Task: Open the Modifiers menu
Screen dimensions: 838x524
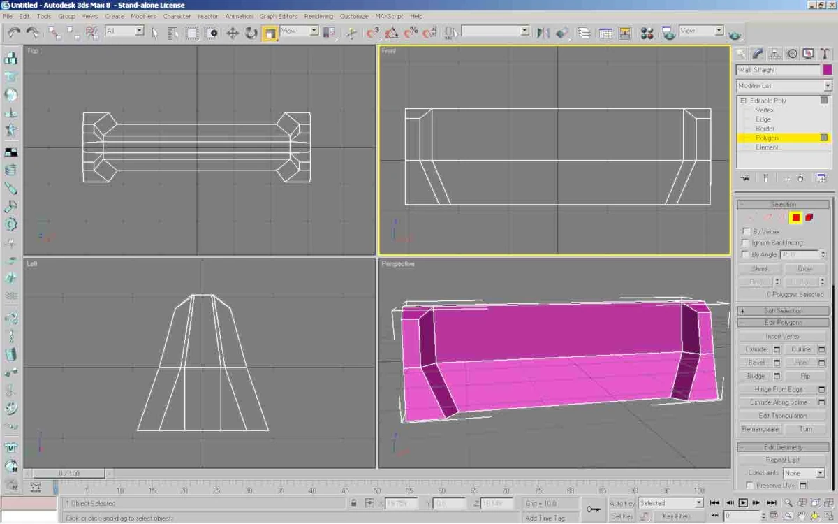Action: [143, 16]
